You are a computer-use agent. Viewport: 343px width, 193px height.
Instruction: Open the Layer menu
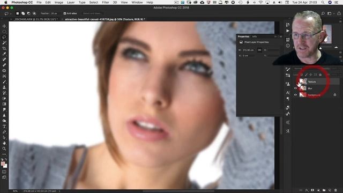coord(71,2)
